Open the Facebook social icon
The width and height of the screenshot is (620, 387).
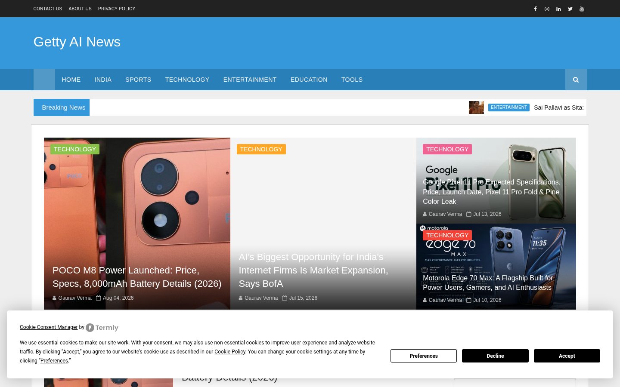[535, 9]
